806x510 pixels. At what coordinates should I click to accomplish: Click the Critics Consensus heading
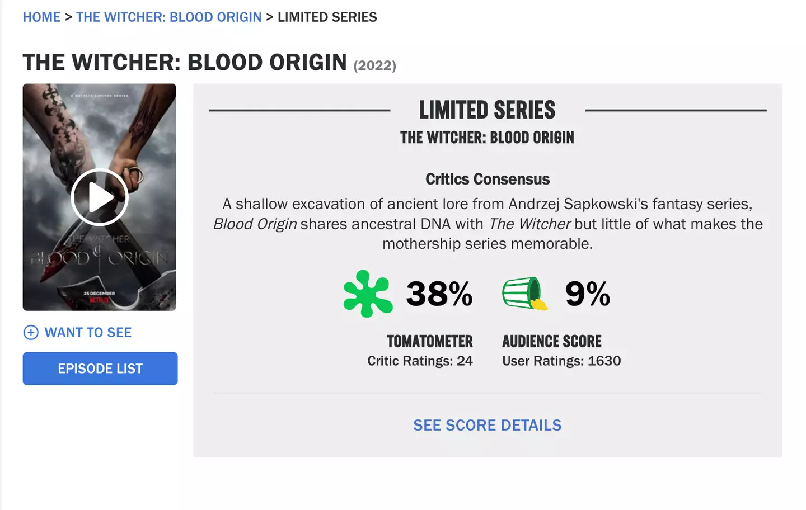[487, 179]
